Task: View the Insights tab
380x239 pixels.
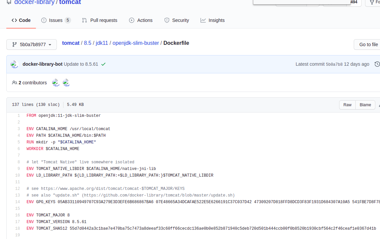Action: (212, 20)
